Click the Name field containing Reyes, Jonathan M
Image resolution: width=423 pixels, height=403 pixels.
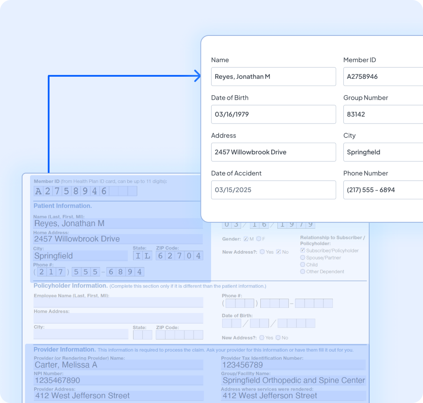pos(273,77)
